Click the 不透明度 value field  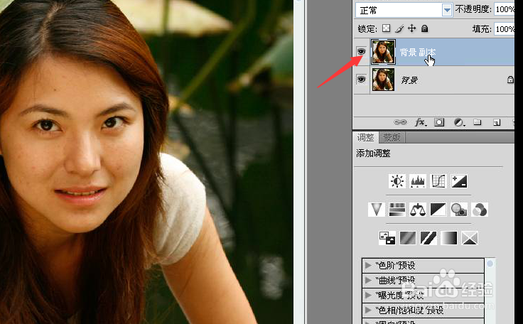pyautogui.click(x=505, y=9)
